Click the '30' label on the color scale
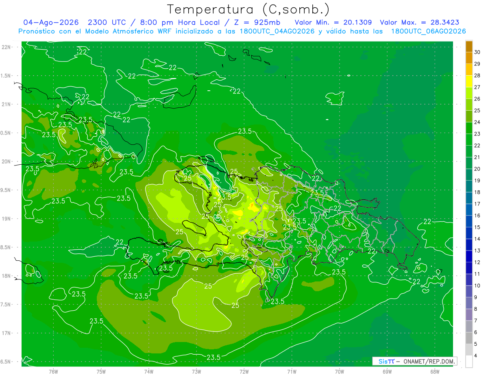 477,52
